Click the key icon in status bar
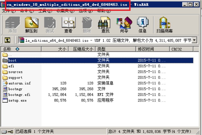This screenshot has height=135, width=202. coord(10,132)
